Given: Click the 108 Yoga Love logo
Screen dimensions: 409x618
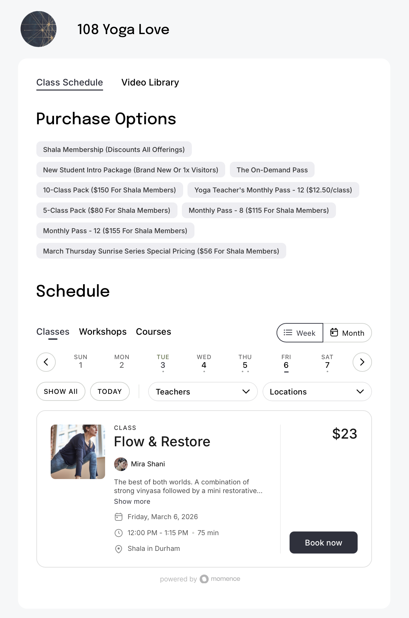Looking at the screenshot, I should point(38,29).
